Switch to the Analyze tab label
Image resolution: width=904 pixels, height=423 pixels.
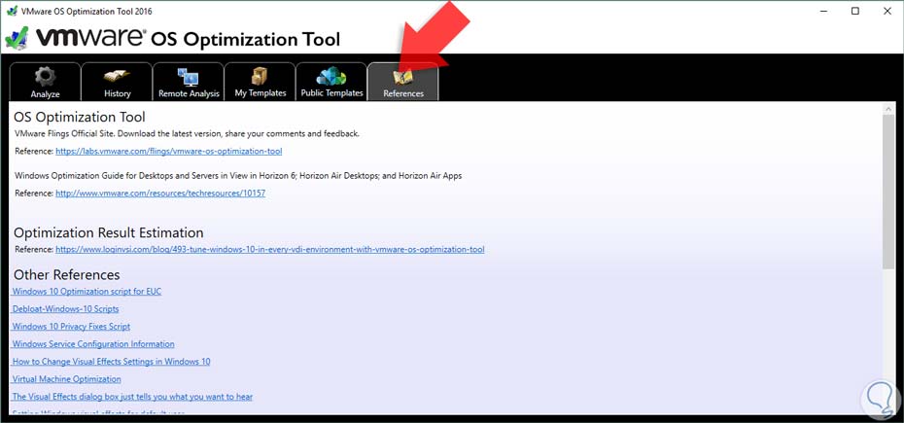point(45,93)
